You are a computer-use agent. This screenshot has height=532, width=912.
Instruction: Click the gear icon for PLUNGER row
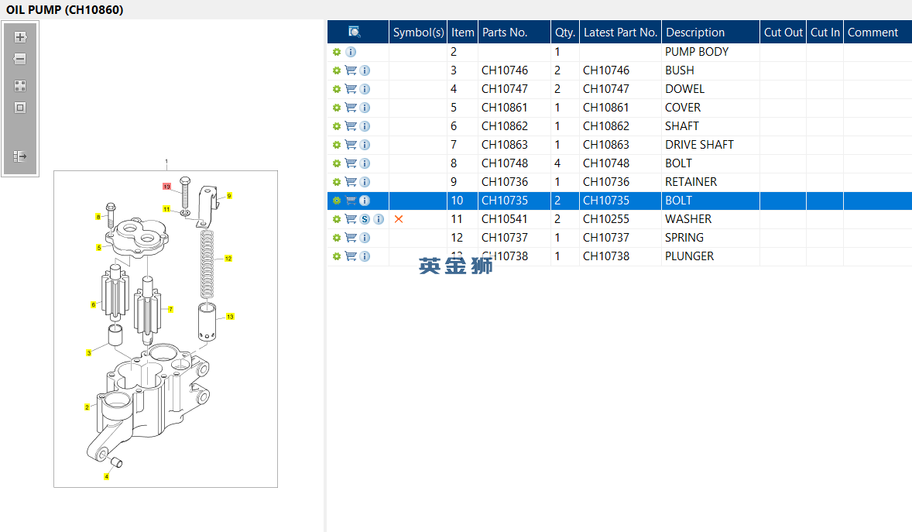[x=337, y=256]
